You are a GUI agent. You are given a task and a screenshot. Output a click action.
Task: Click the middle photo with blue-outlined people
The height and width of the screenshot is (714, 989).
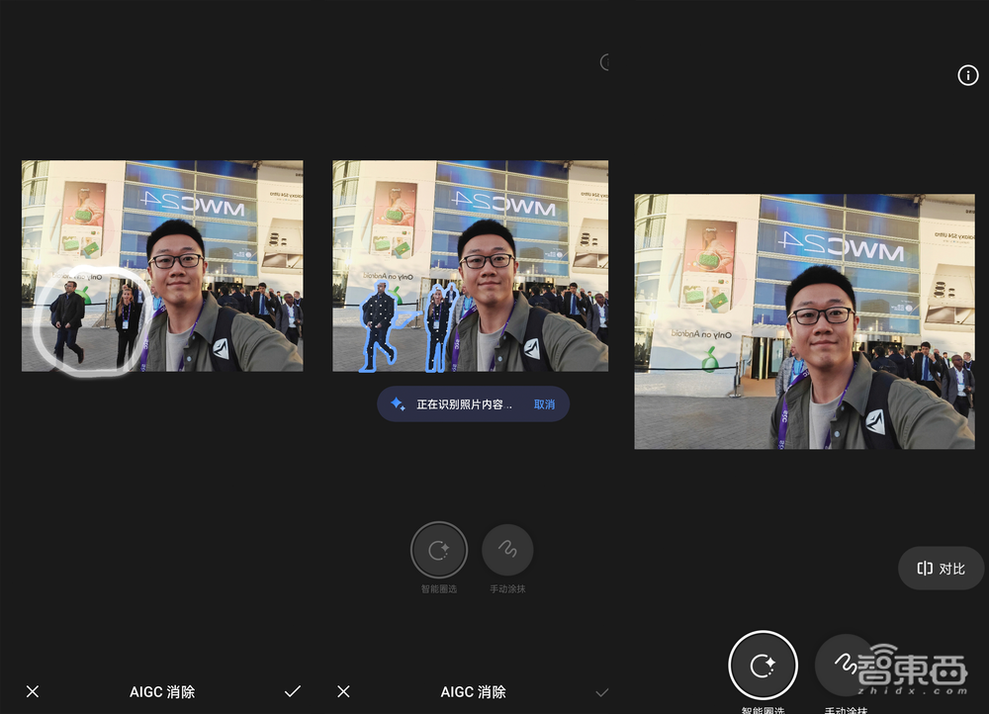pos(470,266)
